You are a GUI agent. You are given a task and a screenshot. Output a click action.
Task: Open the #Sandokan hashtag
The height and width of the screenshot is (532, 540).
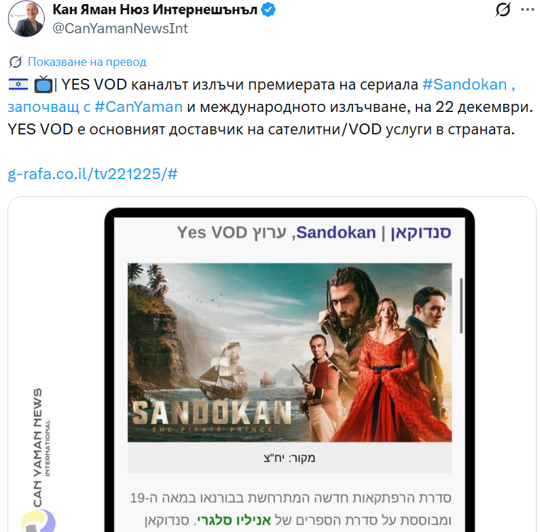click(x=465, y=84)
